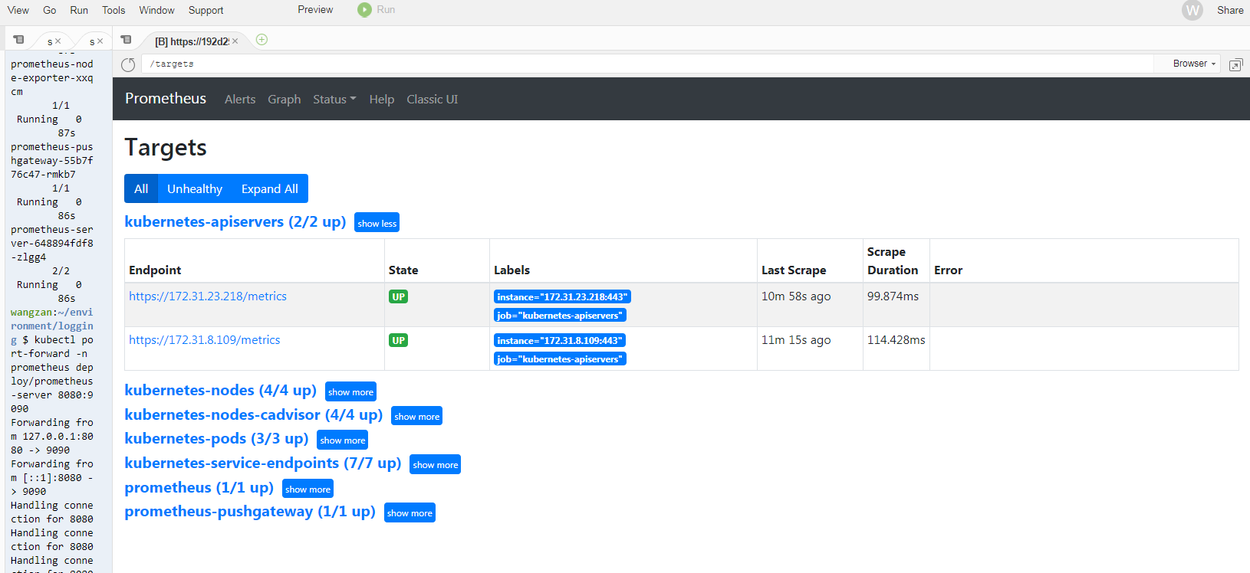The height and width of the screenshot is (573, 1250).
Task: Click label instance="172.31.23.218:443"
Action: pyautogui.click(x=562, y=297)
